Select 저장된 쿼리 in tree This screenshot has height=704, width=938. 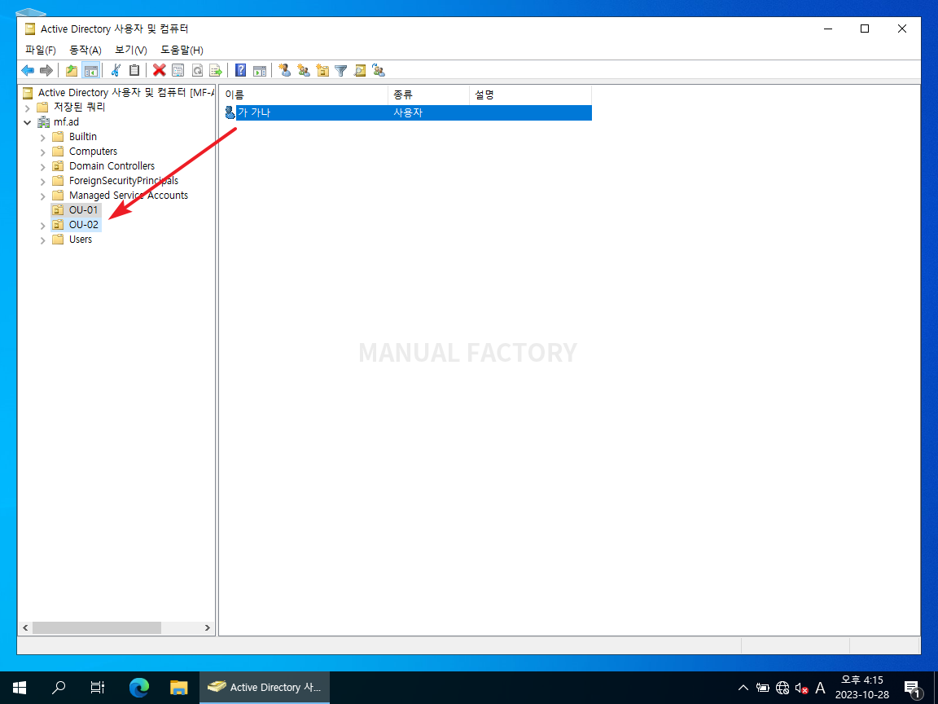coord(79,108)
